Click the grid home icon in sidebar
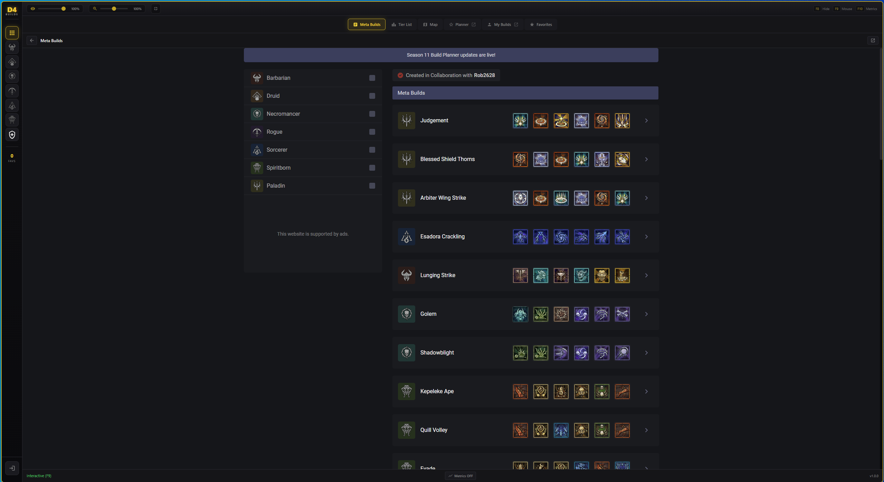884x482 pixels. 12,33
